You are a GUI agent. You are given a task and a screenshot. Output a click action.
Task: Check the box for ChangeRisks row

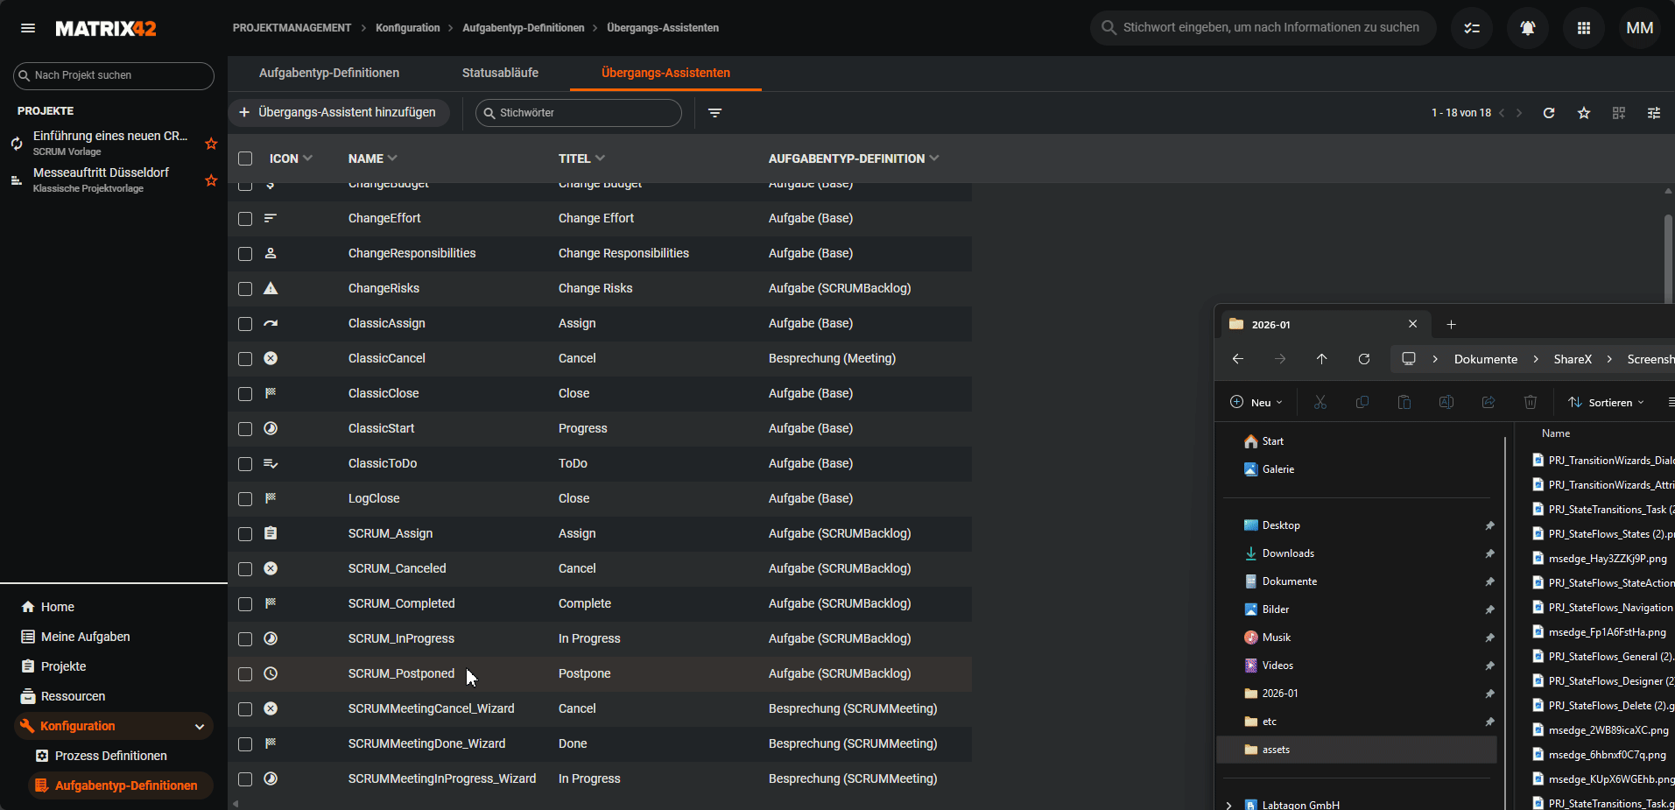[245, 289]
